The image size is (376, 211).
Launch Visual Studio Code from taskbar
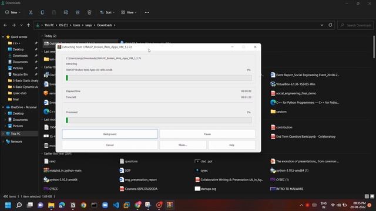pyautogui.click(x=116, y=205)
